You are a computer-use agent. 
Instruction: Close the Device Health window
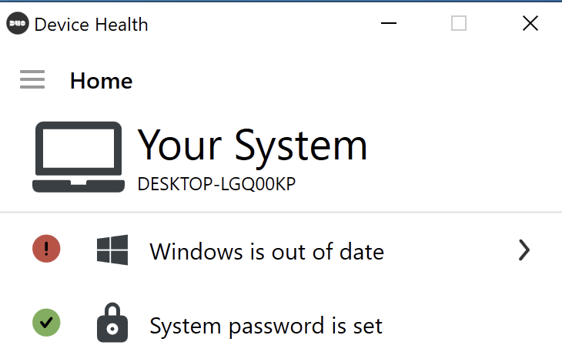[530, 24]
